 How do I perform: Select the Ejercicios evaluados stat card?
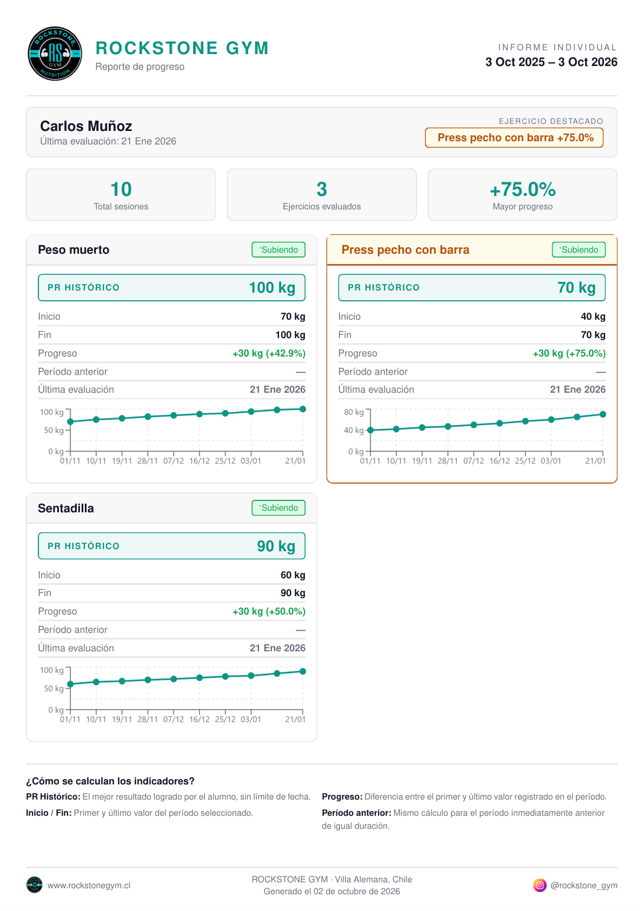click(x=322, y=195)
